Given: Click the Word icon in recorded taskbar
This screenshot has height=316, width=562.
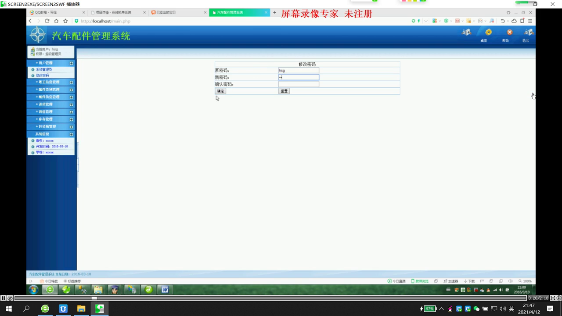Looking at the screenshot, I should 165,290.
